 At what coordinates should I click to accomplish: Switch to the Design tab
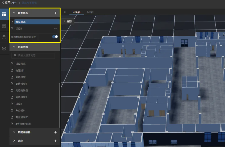tap(77, 12)
